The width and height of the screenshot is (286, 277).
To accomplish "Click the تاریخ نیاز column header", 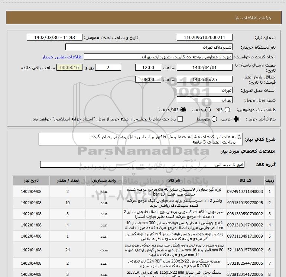I will 31,181.
